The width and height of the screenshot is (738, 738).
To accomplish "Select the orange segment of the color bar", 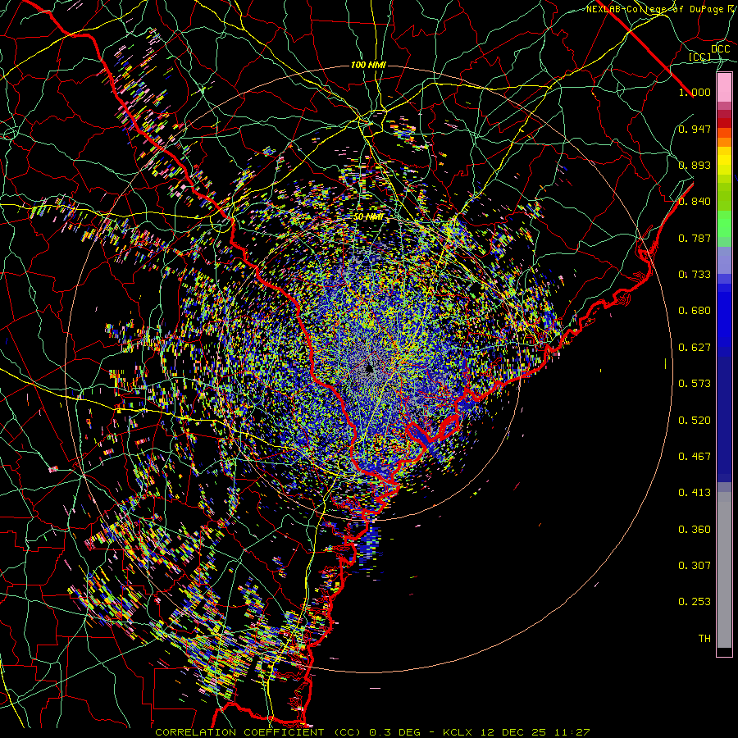I will (x=724, y=138).
